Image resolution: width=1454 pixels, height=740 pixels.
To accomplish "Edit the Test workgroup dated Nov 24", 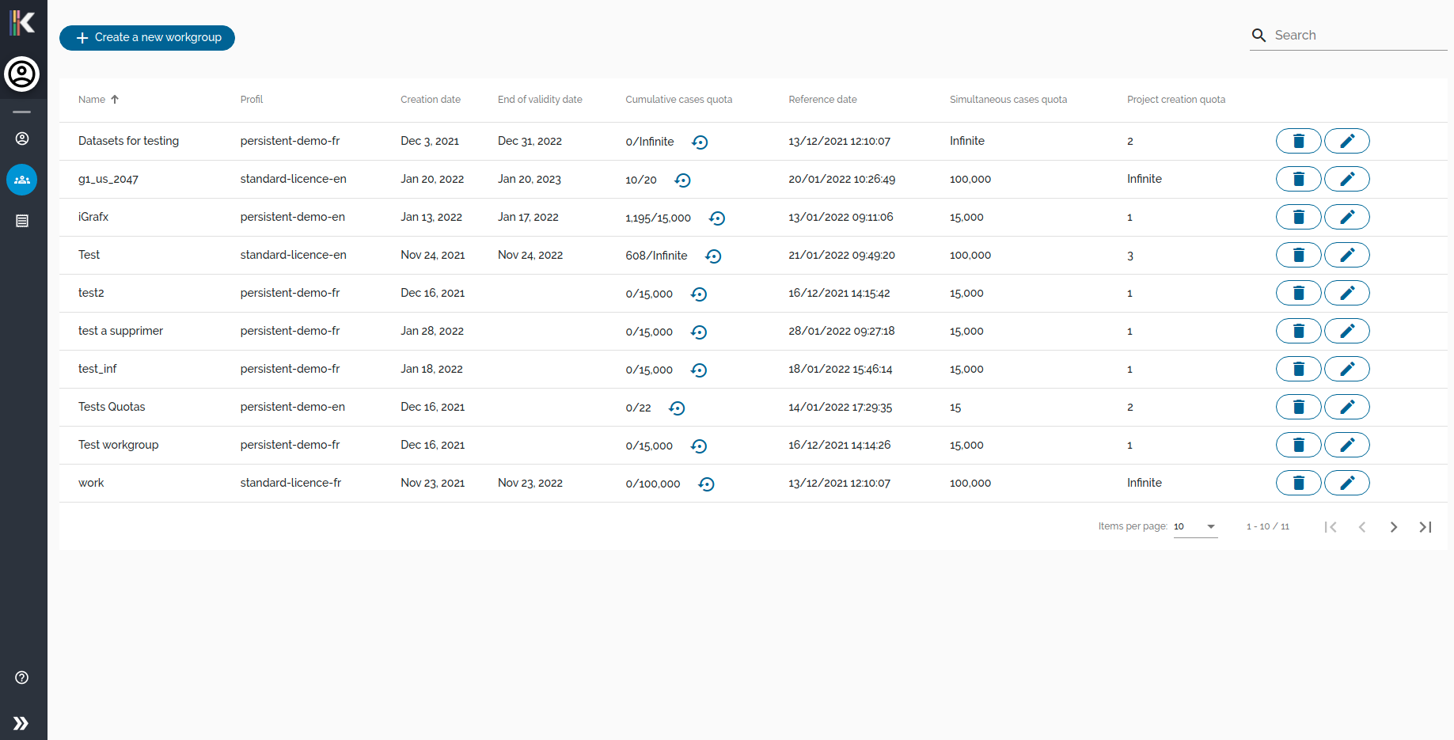I will [1347, 255].
